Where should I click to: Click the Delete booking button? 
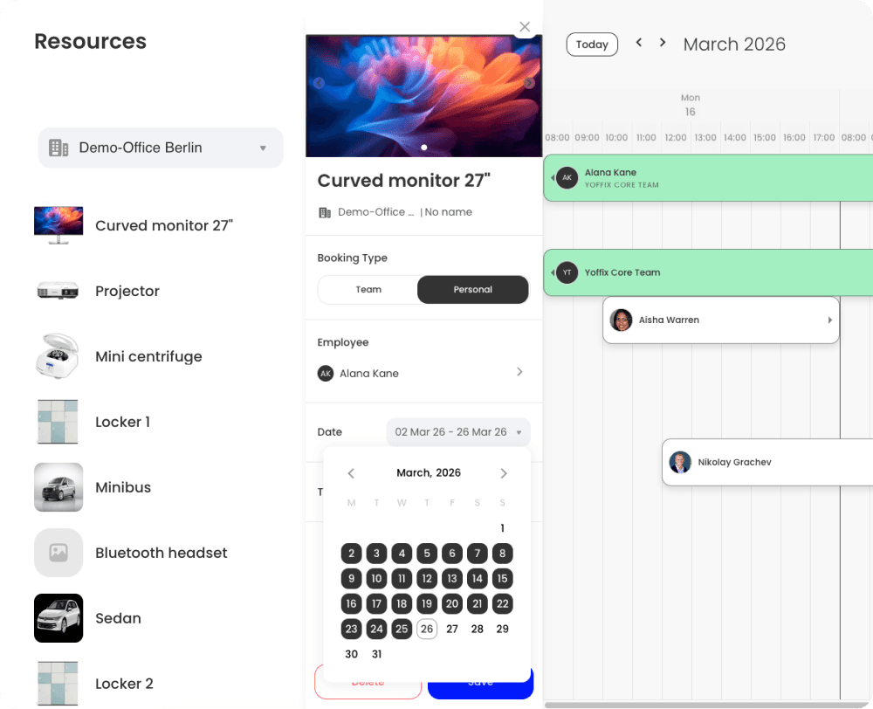coord(368,683)
